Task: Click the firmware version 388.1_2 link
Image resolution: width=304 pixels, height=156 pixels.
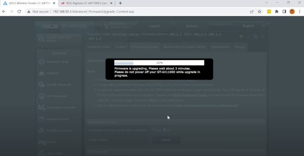Action: [176, 34]
